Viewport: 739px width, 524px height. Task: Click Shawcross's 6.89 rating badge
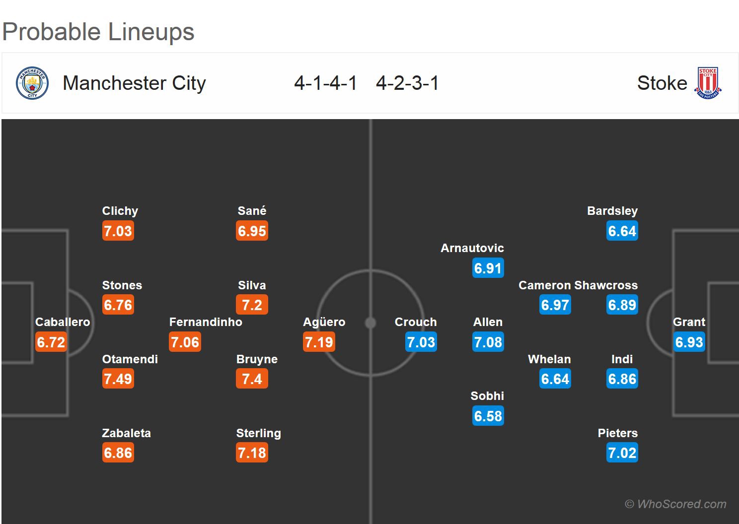(622, 305)
